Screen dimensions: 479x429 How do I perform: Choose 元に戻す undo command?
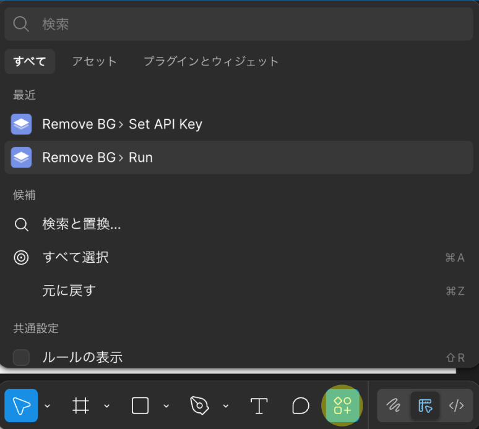click(239, 291)
